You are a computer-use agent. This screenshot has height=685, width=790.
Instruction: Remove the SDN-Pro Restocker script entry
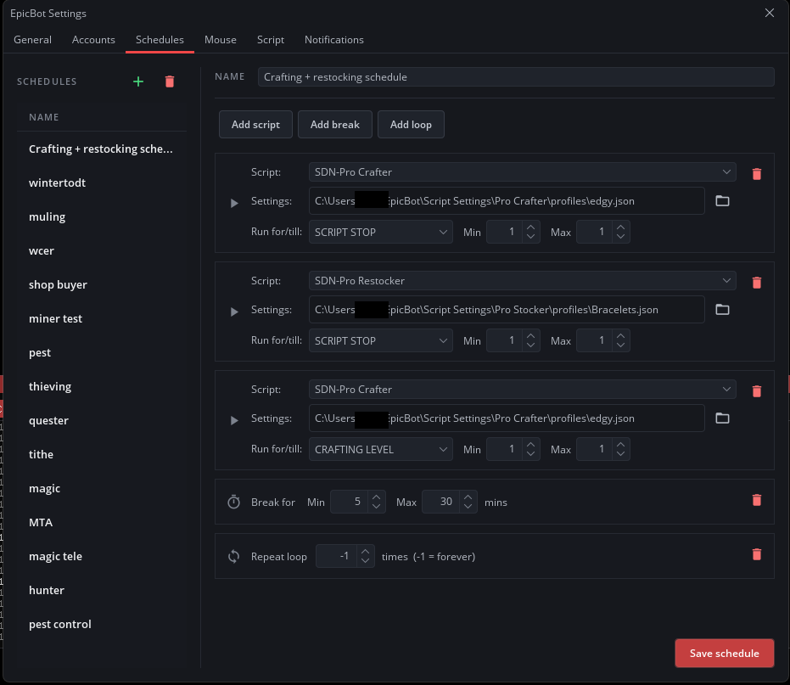click(x=756, y=283)
